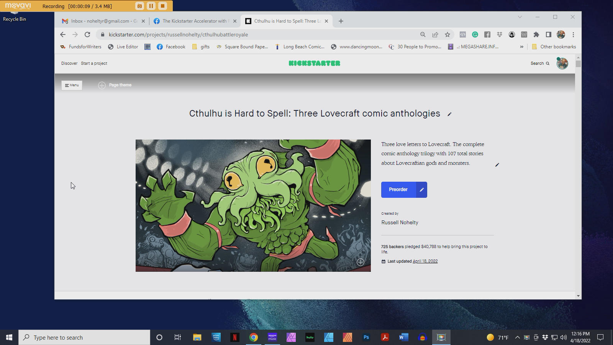Share this page from the address bar
The height and width of the screenshot is (345, 613).
point(435,34)
